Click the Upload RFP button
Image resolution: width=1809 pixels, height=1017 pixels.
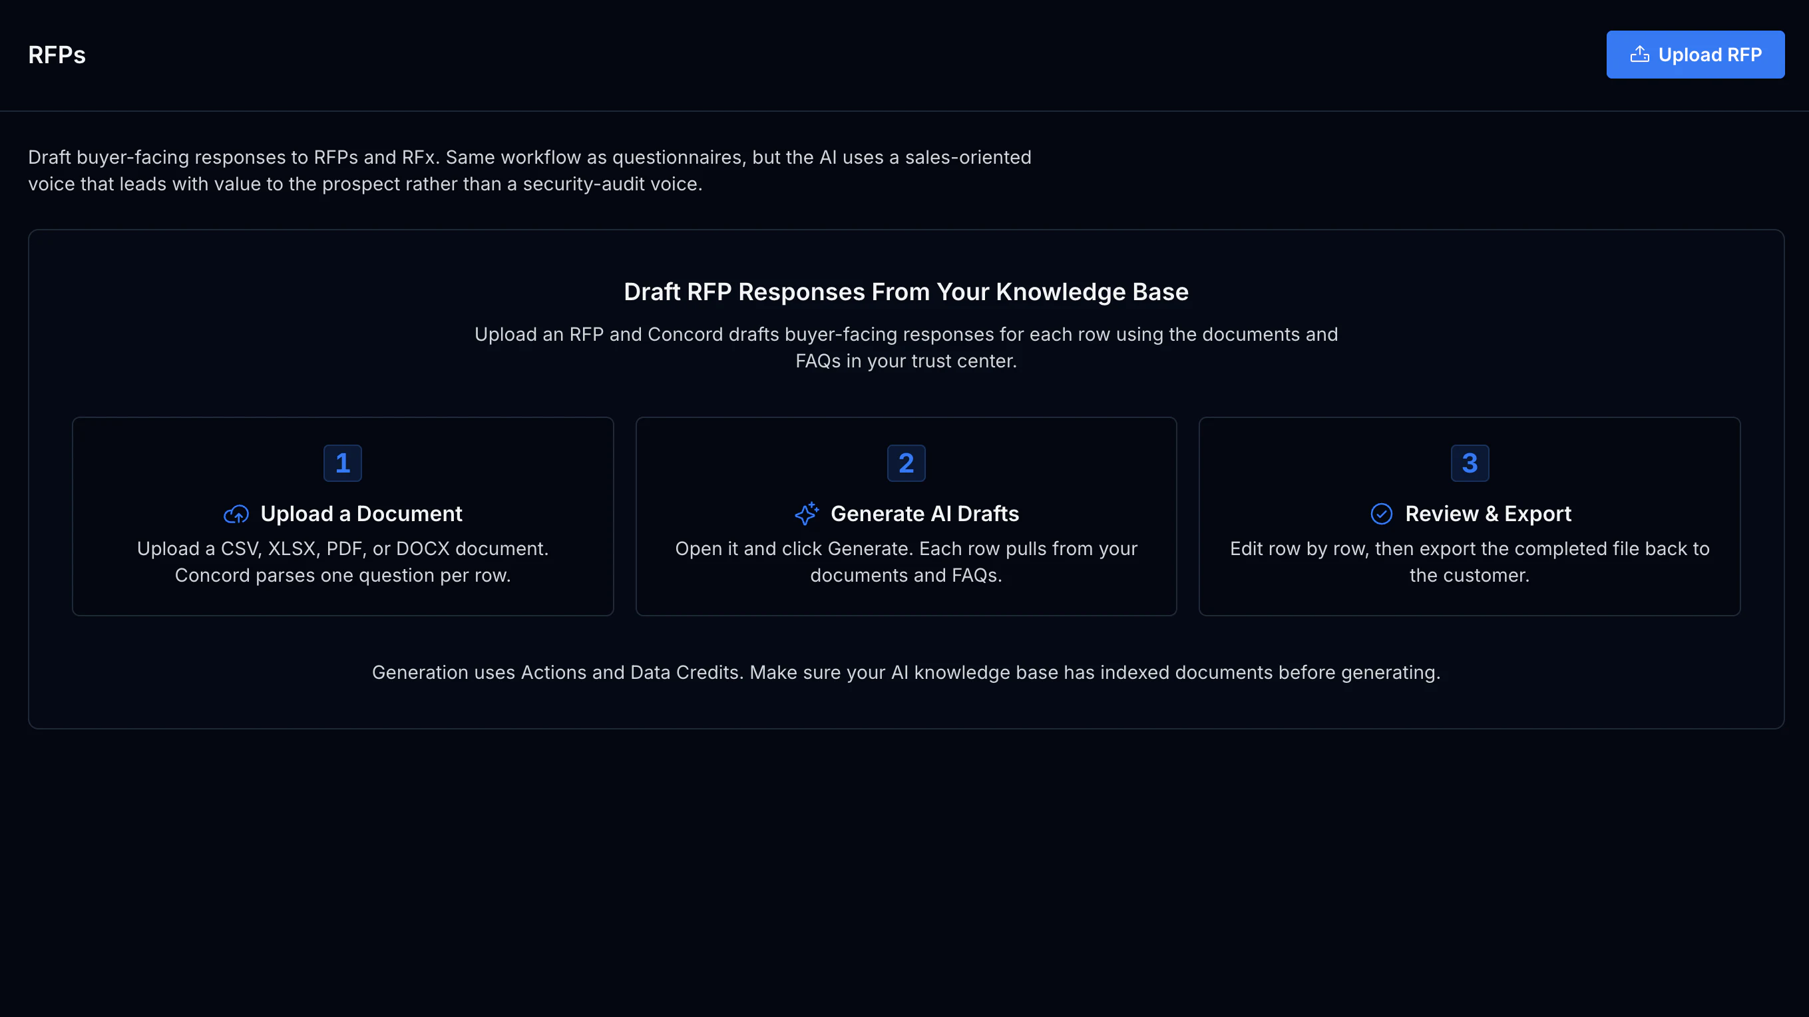coord(1695,55)
